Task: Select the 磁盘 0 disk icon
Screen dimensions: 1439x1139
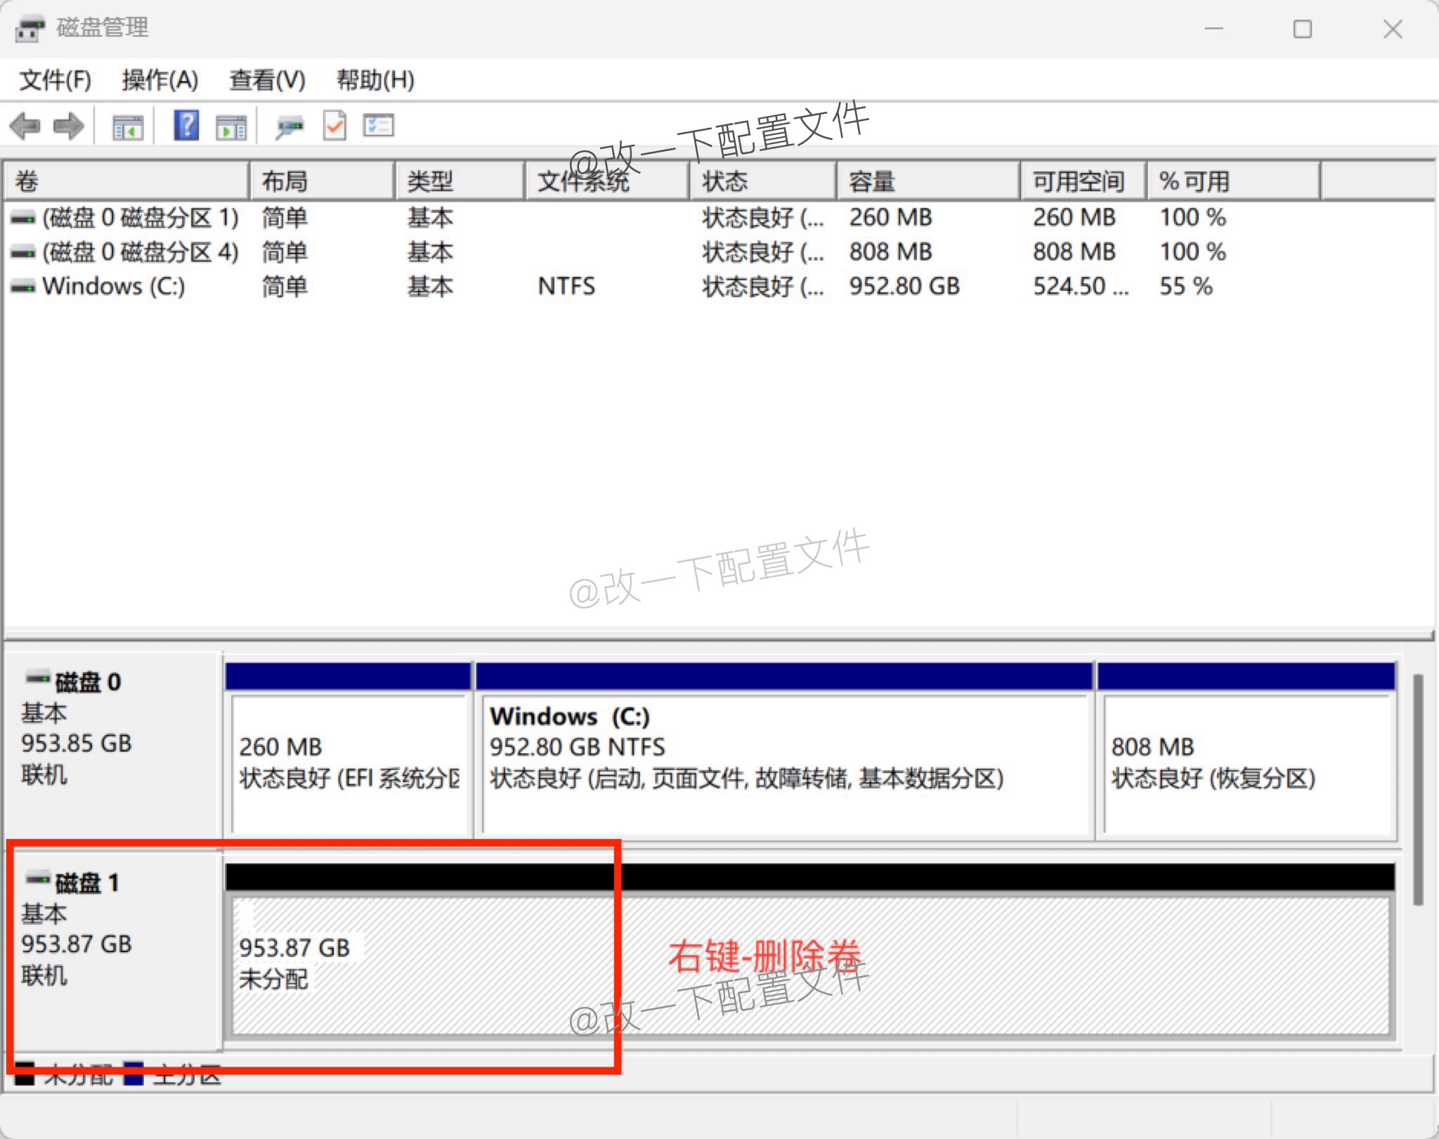Action: (37, 679)
